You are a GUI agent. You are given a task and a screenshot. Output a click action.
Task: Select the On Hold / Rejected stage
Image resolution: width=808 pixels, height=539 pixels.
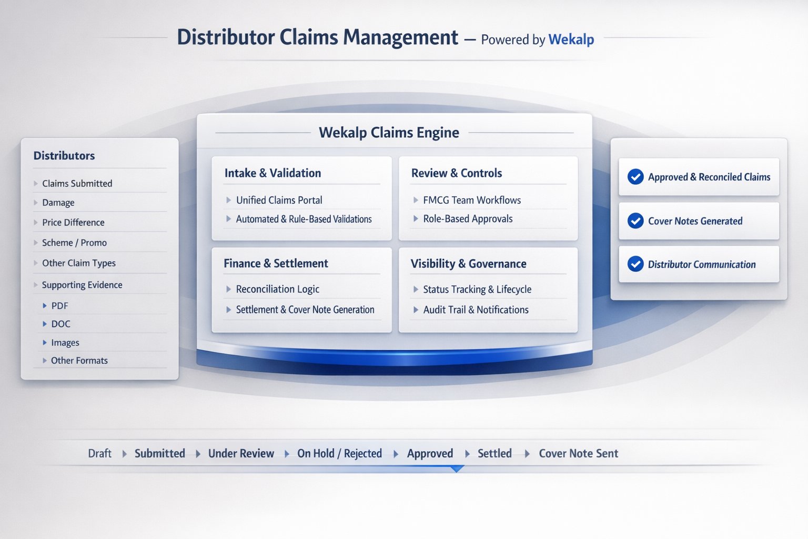click(339, 453)
